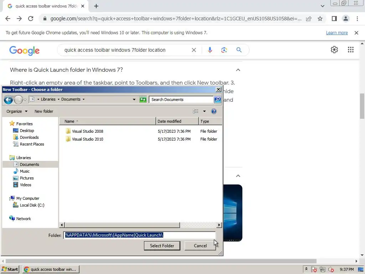Viewport: 365px width, 274px height.
Task: Open Google quick settings gear
Action: tap(334, 50)
